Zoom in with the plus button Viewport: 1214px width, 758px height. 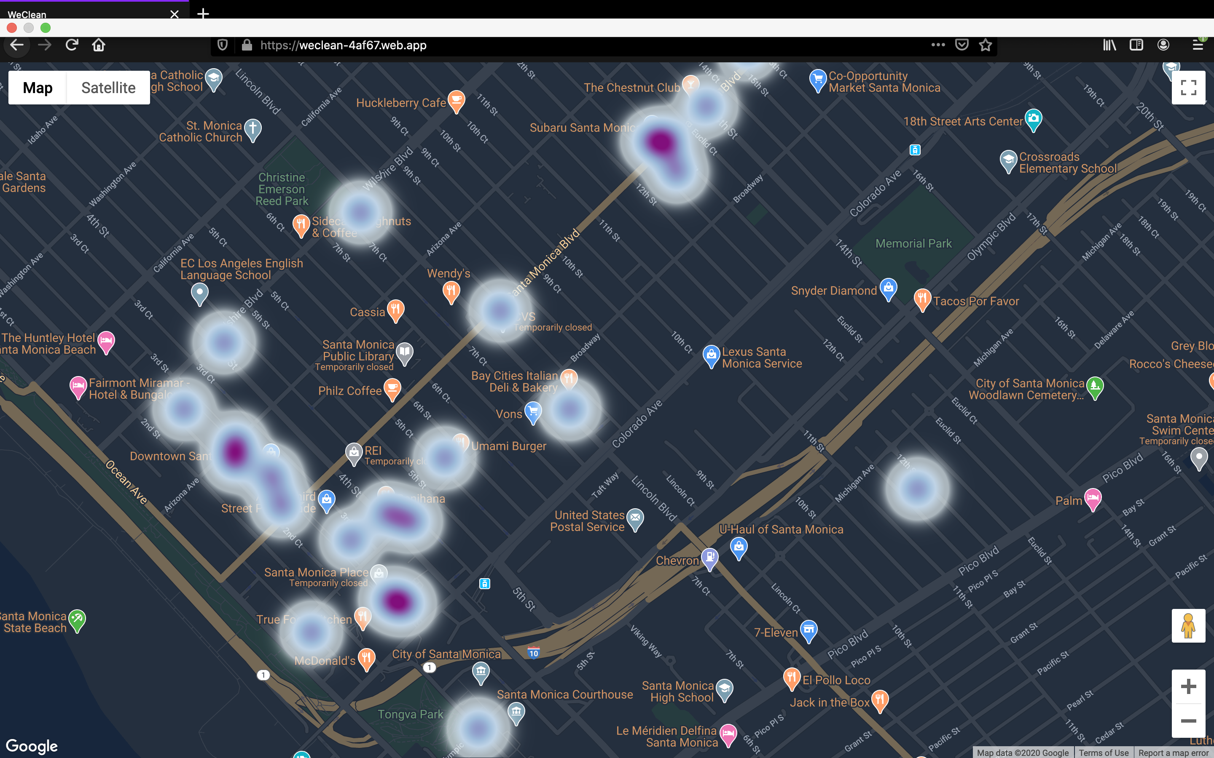[x=1188, y=686]
